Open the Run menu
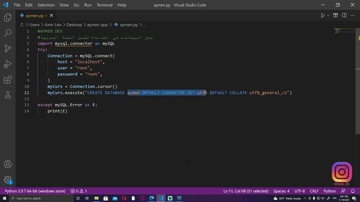 [x=88, y=5]
